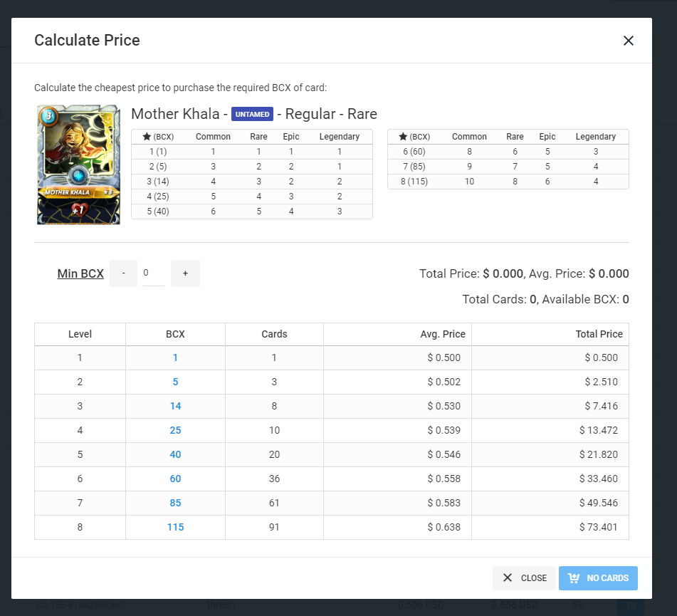Click the star BCX header in left table
Viewport: 677px width, 616px height.
coord(158,137)
